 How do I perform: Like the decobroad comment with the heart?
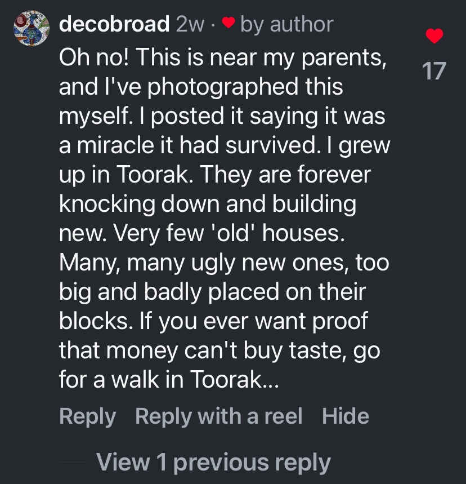coord(434,37)
